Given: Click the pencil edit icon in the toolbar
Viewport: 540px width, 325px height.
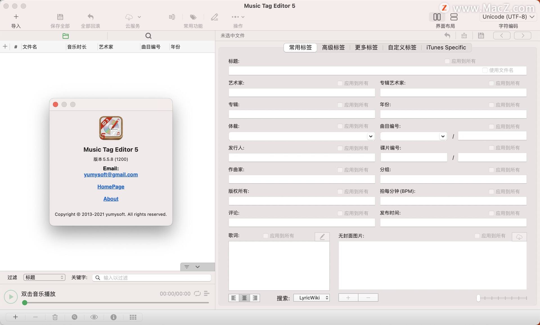Looking at the screenshot, I should click(215, 17).
